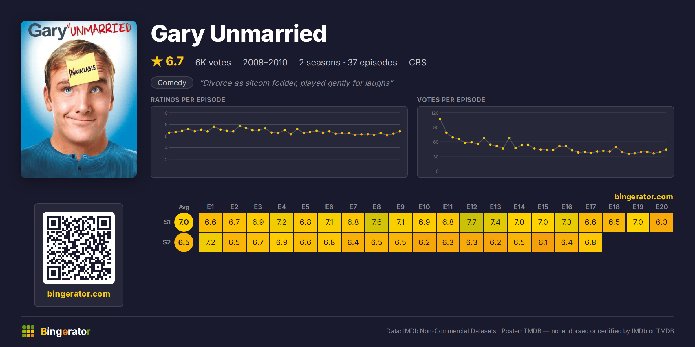Open bingerator.com link below QR code
The width and height of the screenshot is (695, 347).
click(x=79, y=294)
